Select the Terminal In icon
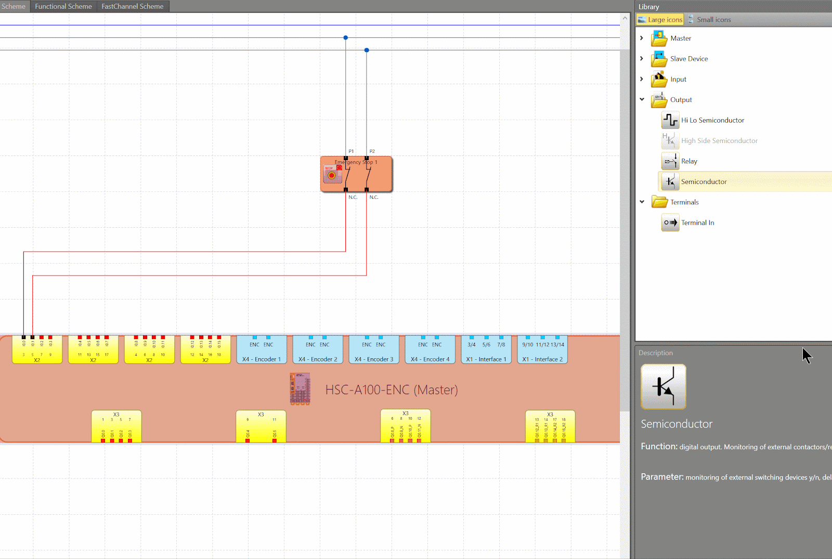Image resolution: width=832 pixels, height=559 pixels. point(670,223)
